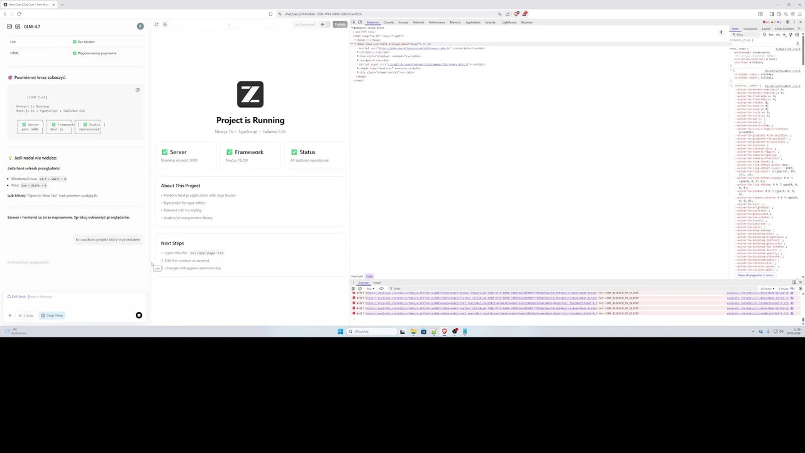Screen dimensions: 805x453
Task: Switch to DevTools Sources tab
Action: click(x=403, y=22)
